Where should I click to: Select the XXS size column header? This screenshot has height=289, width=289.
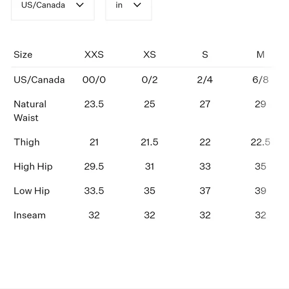point(94,54)
